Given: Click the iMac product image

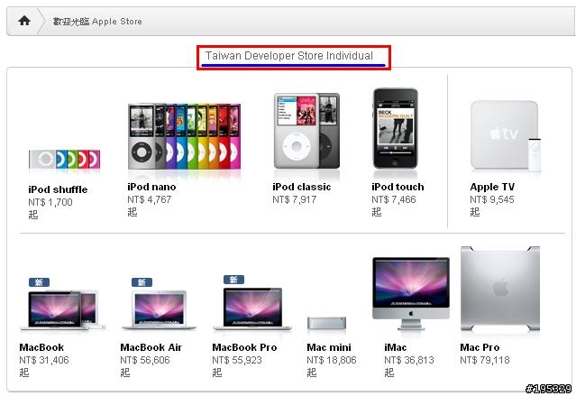Looking at the screenshot, I should click(x=411, y=293).
